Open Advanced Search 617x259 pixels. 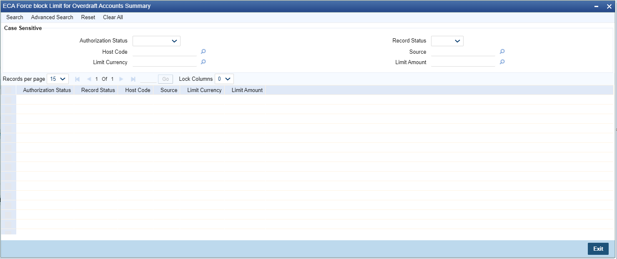click(52, 17)
